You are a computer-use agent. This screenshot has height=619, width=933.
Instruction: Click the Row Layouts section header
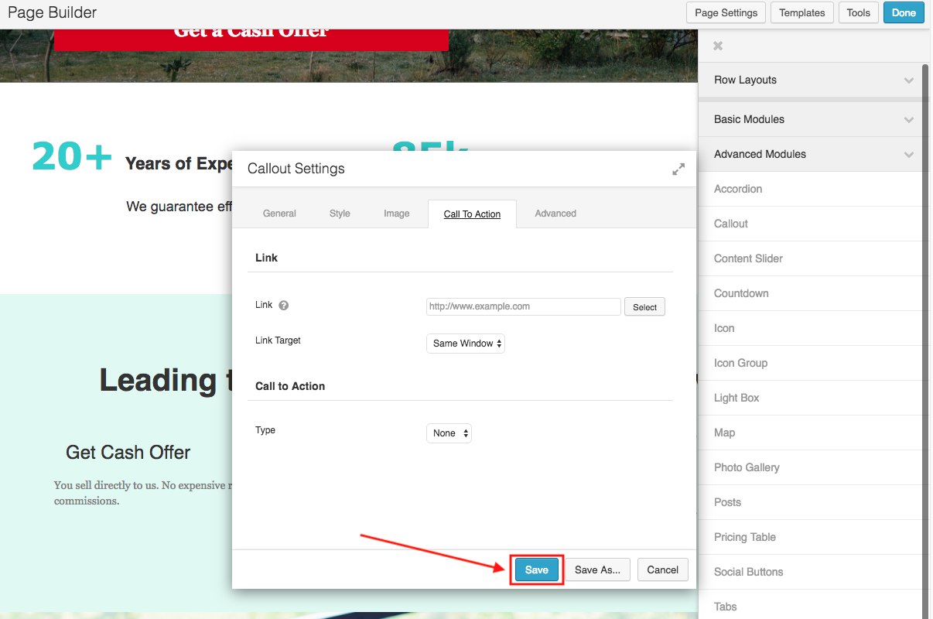[x=810, y=80]
